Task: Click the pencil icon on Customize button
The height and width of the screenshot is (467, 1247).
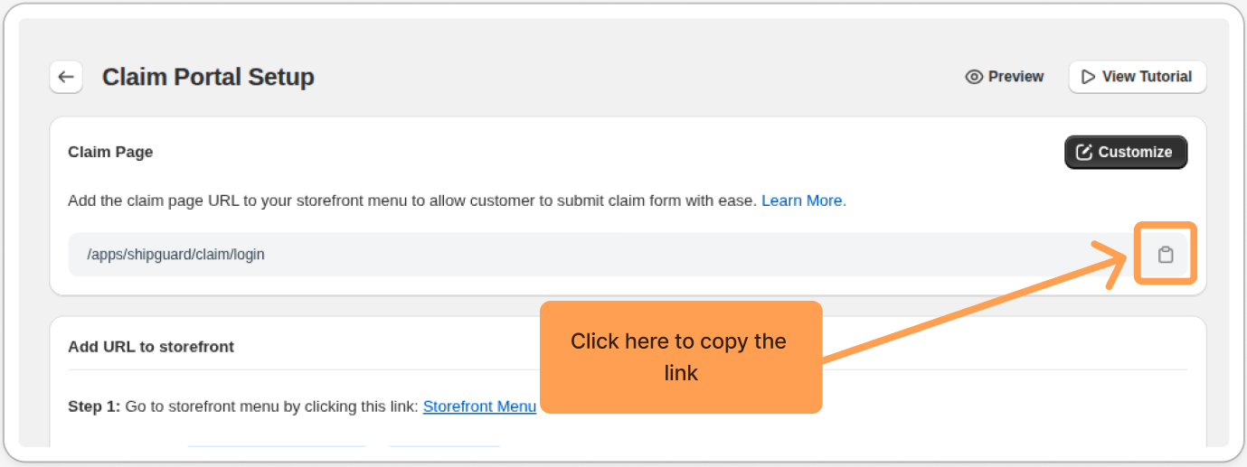Action: 1084,153
